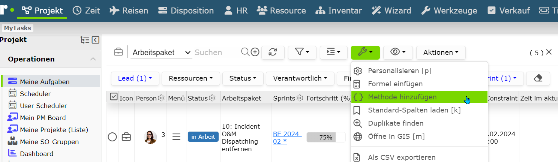
Task: Open Person column settings gear
Action: pyautogui.click(x=161, y=98)
